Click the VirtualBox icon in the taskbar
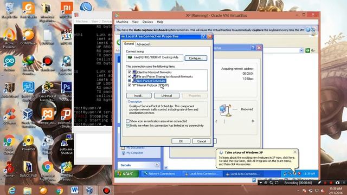Image resolution: width=347 pixels, height=195 pixels. [x=89, y=190]
